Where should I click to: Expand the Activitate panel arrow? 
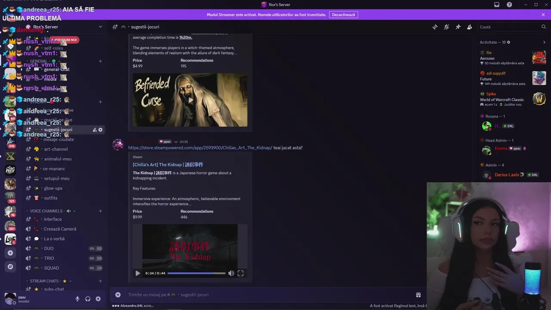point(544,42)
